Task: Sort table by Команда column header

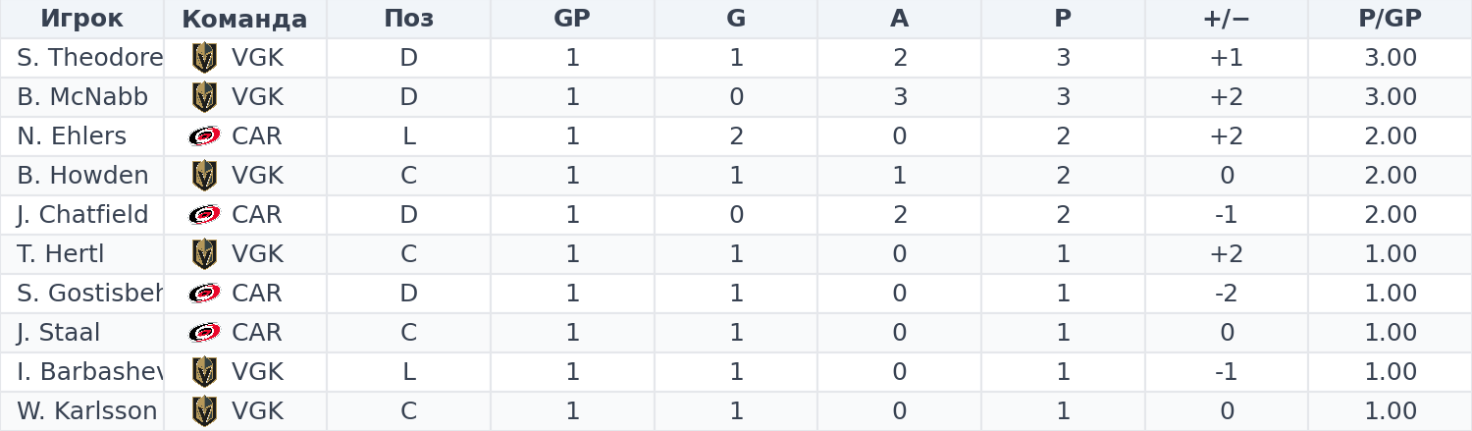Action: pos(244,19)
